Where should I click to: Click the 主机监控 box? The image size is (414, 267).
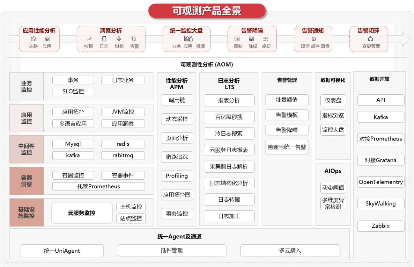(x=131, y=207)
